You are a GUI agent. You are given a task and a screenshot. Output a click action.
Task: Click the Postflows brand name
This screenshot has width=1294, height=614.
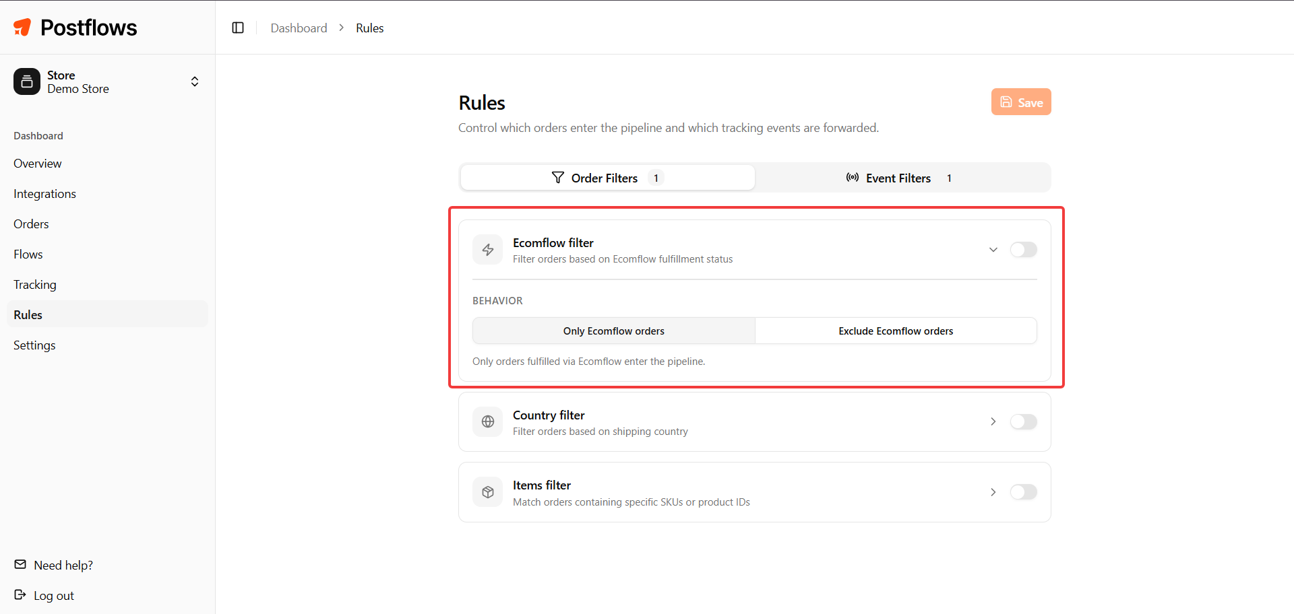click(x=89, y=28)
